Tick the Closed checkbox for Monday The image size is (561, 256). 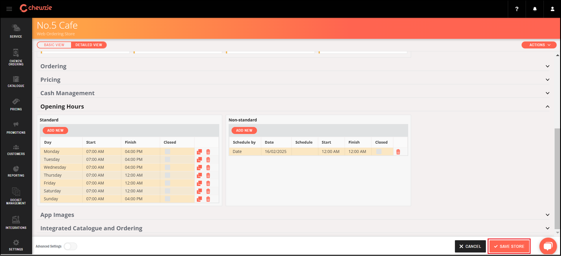point(168,151)
